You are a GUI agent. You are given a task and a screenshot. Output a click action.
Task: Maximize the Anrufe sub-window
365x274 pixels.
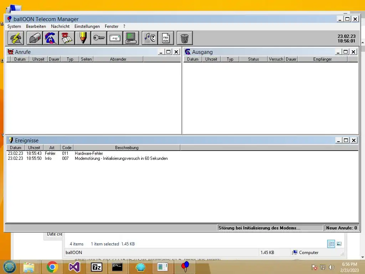(169, 52)
